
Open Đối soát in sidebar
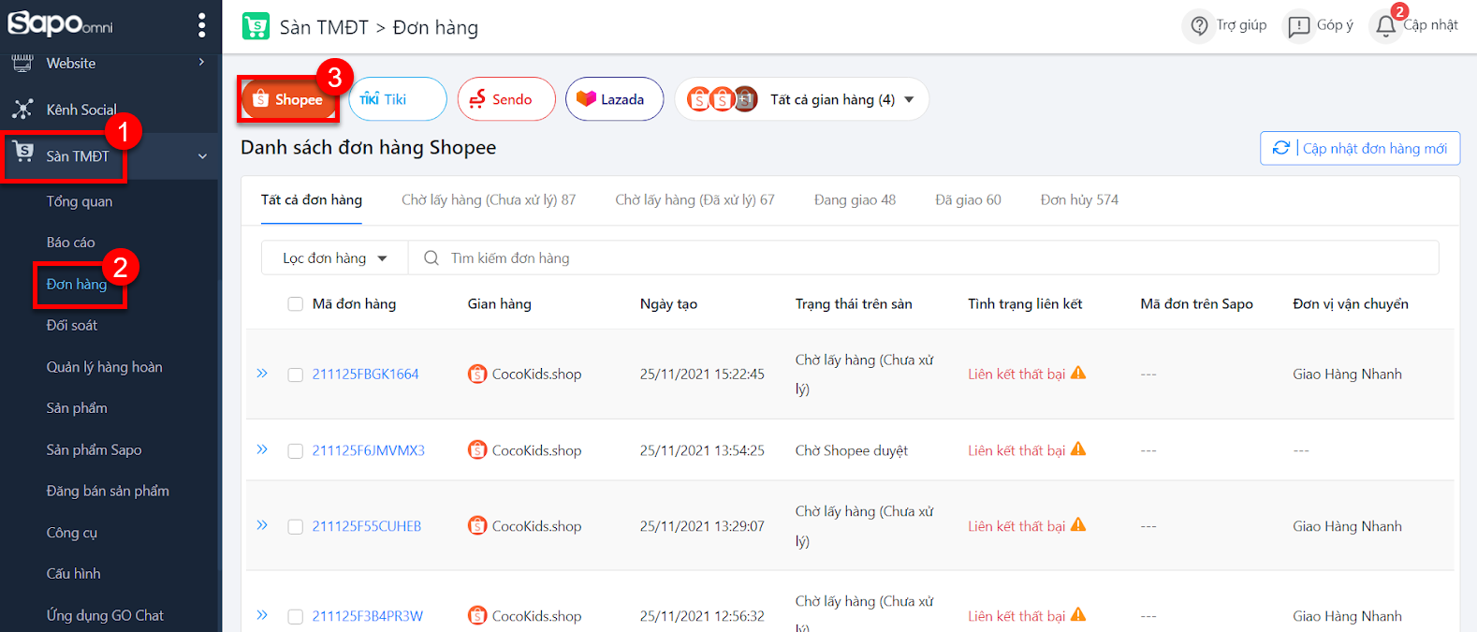pyautogui.click(x=72, y=325)
